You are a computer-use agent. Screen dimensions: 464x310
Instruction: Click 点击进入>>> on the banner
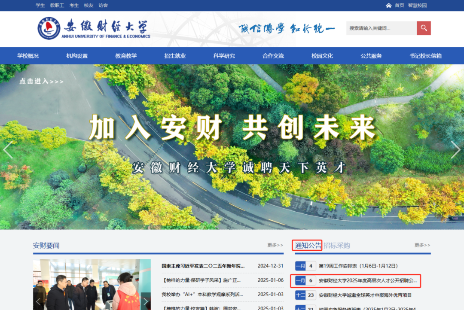coord(41,81)
